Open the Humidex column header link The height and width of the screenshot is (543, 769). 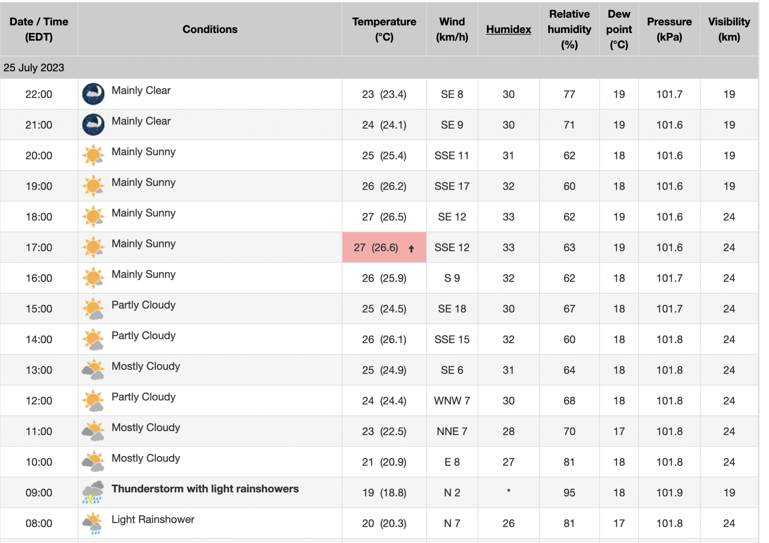(x=508, y=29)
